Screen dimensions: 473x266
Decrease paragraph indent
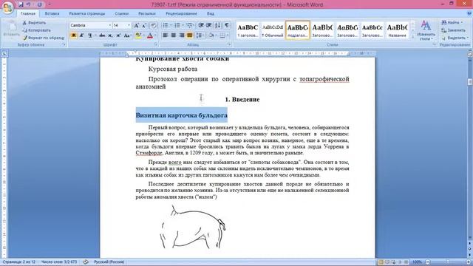pos(201,25)
